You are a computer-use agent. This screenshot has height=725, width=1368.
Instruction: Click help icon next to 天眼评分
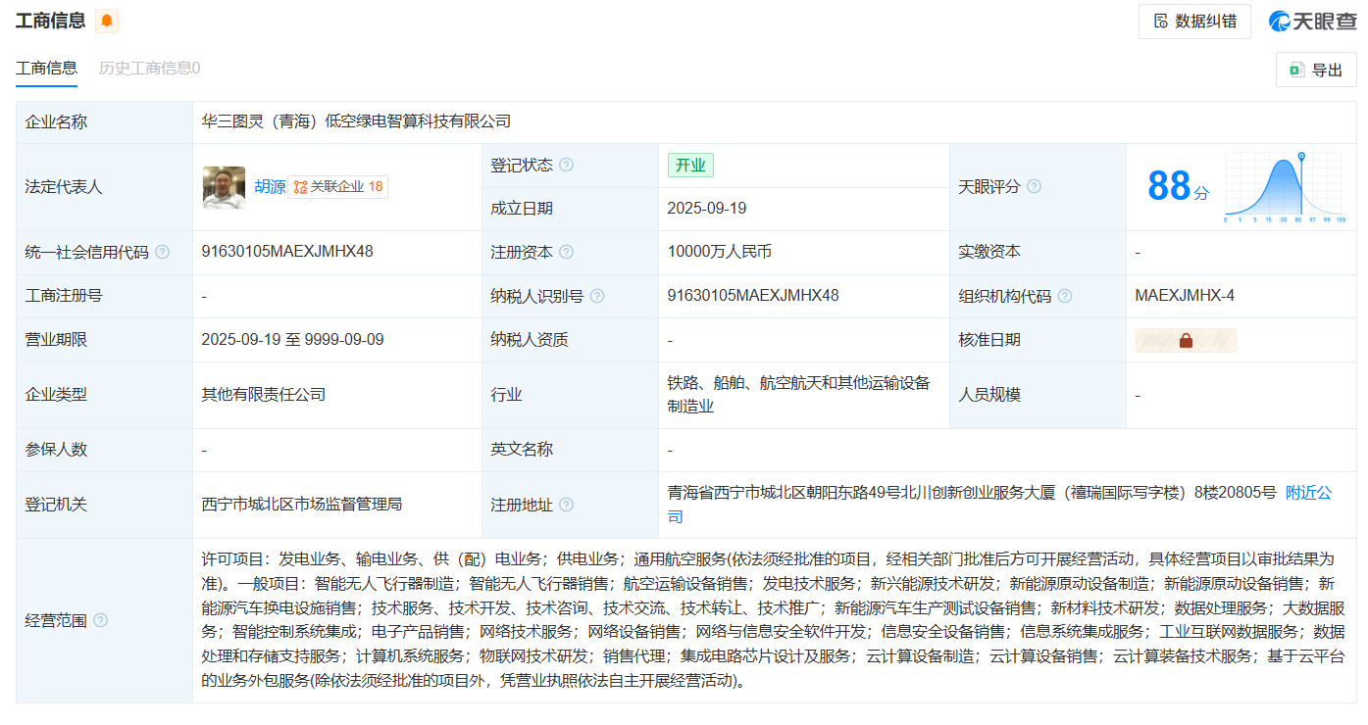1034,186
